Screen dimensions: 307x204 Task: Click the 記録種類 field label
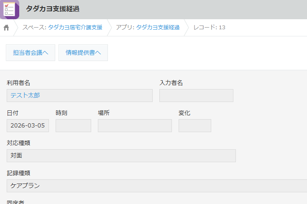(x=18, y=173)
